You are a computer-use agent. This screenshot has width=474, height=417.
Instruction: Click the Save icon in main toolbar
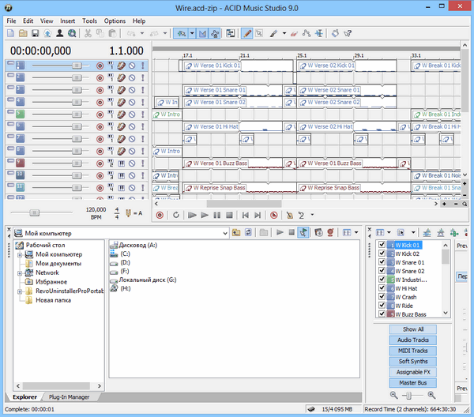(35, 33)
